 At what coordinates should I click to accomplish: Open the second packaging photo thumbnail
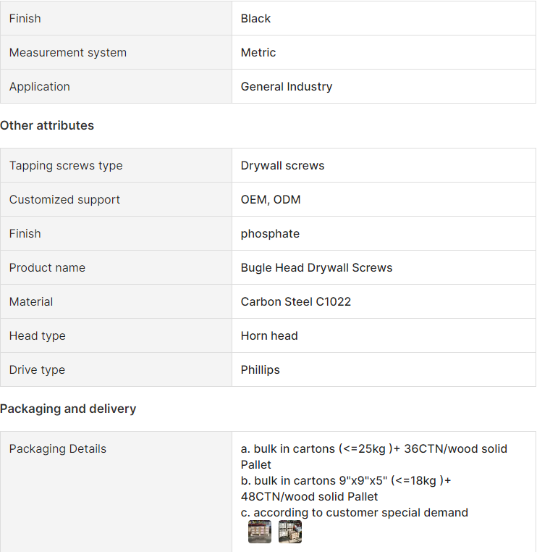290,532
